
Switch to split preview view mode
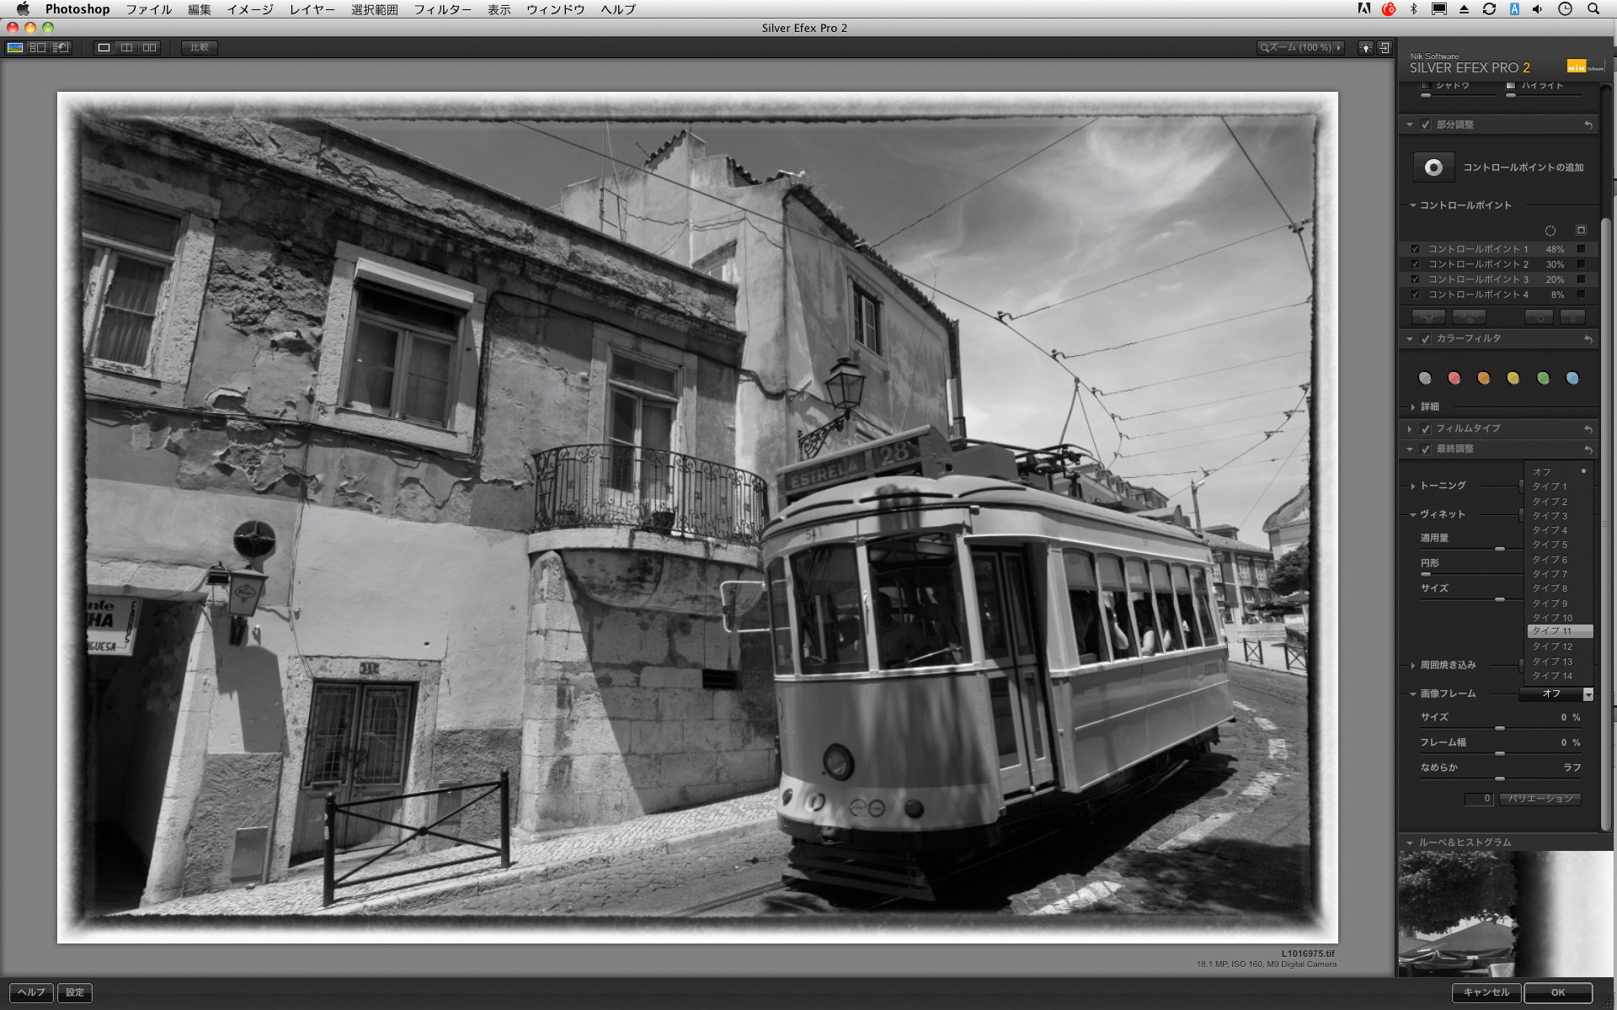[x=126, y=48]
